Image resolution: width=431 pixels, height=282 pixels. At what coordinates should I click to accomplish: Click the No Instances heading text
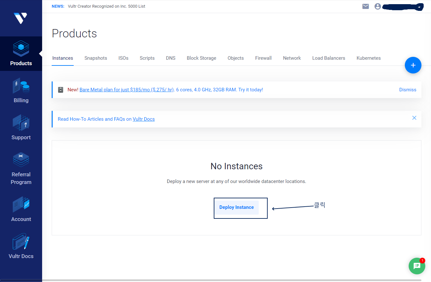236,166
